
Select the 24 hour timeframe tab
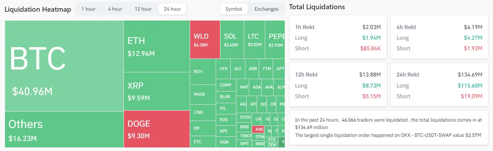pyautogui.click(x=172, y=9)
